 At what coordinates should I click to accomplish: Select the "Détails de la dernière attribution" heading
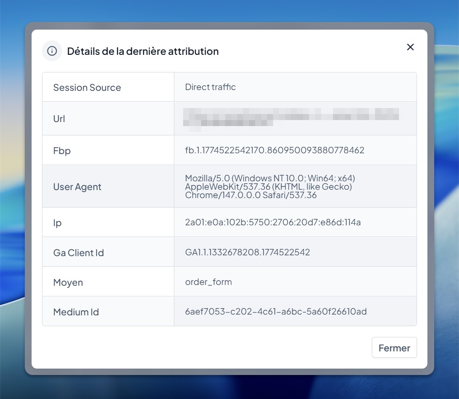143,51
